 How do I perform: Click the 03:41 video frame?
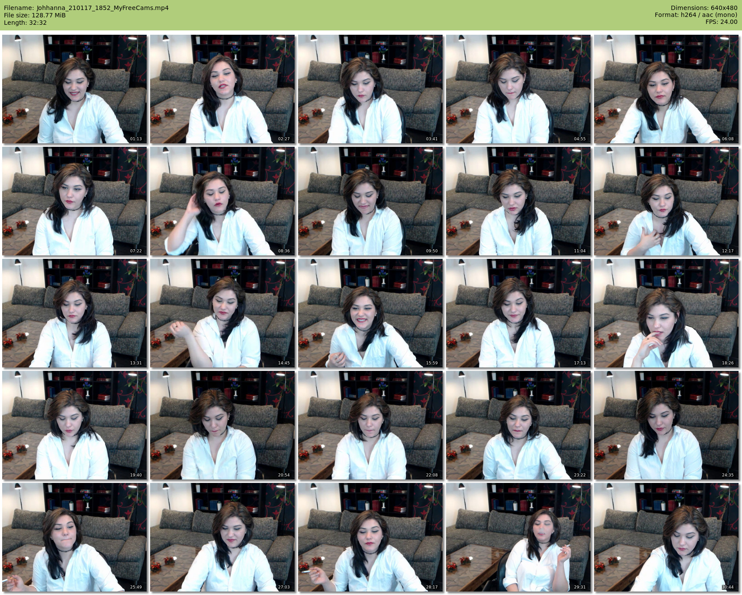pyautogui.click(x=370, y=89)
